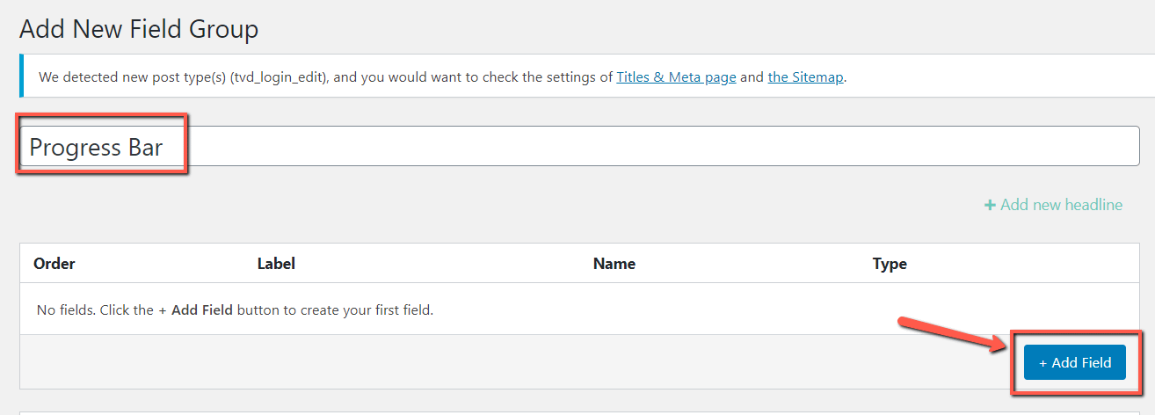
Task: Select the Label column header
Action: (x=276, y=264)
